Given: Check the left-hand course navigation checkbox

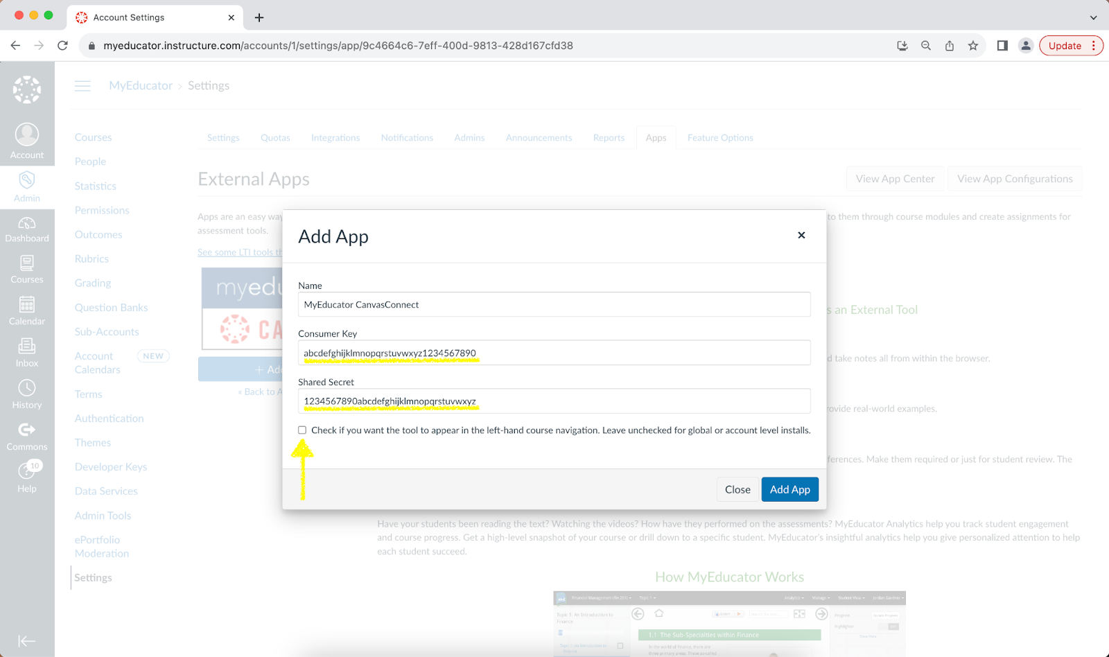Looking at the screenshot, I should [302, 430].
